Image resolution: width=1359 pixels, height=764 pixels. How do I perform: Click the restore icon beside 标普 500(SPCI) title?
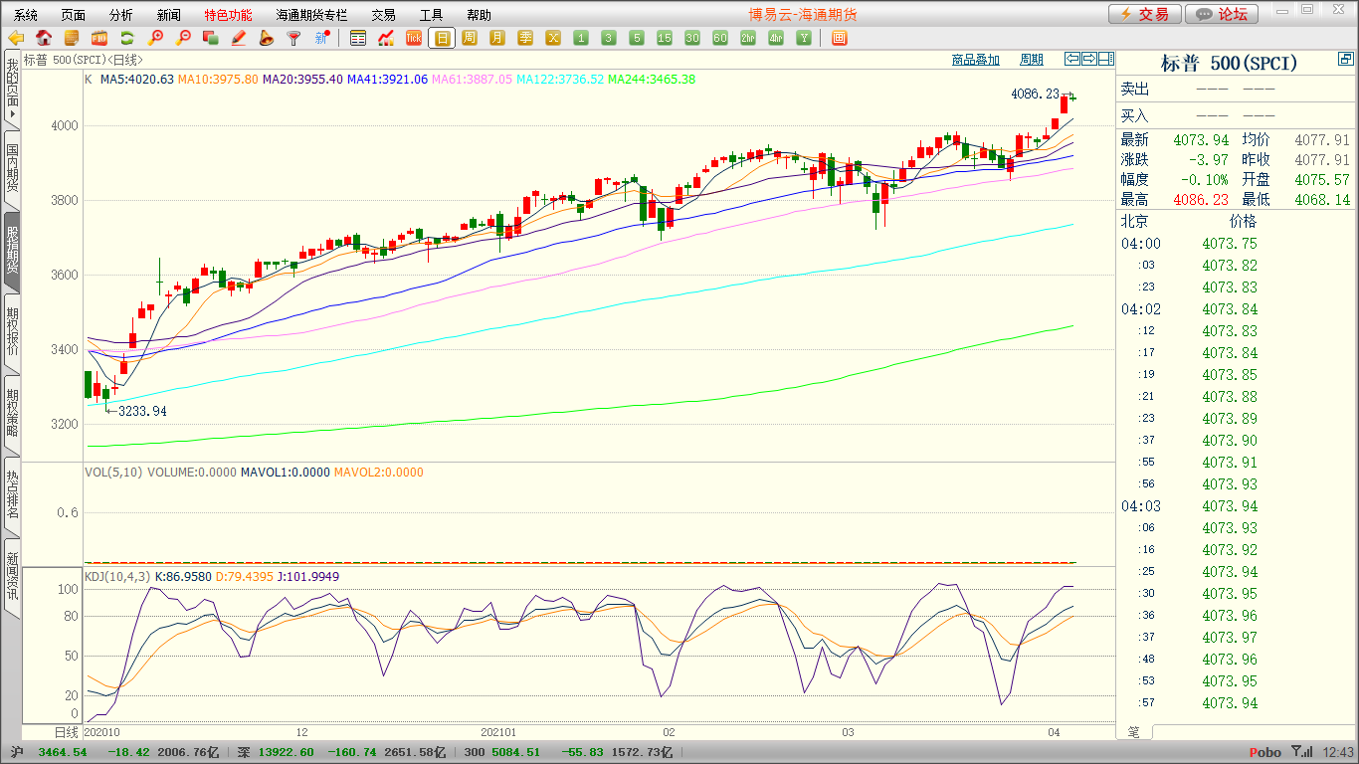[x=1345, y=61]
